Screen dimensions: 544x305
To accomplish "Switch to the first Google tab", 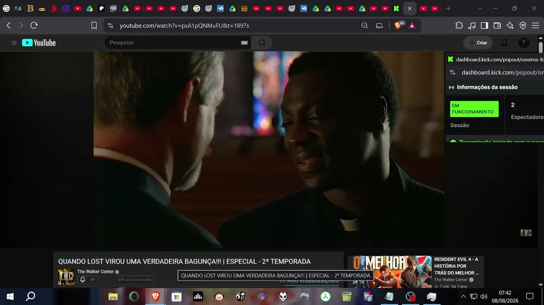I will (x=6, y=8).
